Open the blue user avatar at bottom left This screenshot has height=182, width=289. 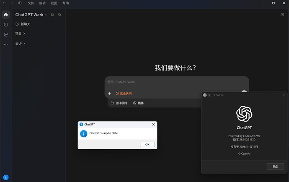coord(6,177)
